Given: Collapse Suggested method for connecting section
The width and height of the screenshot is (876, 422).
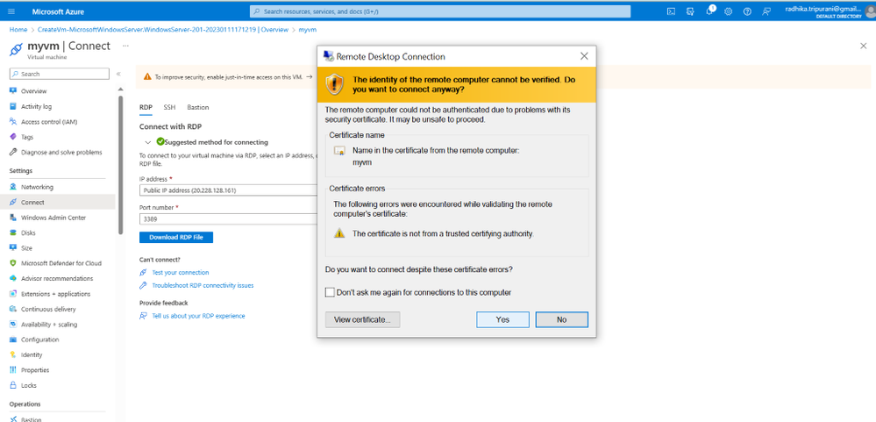Looking at the screenshot, I should coord(147,142).
